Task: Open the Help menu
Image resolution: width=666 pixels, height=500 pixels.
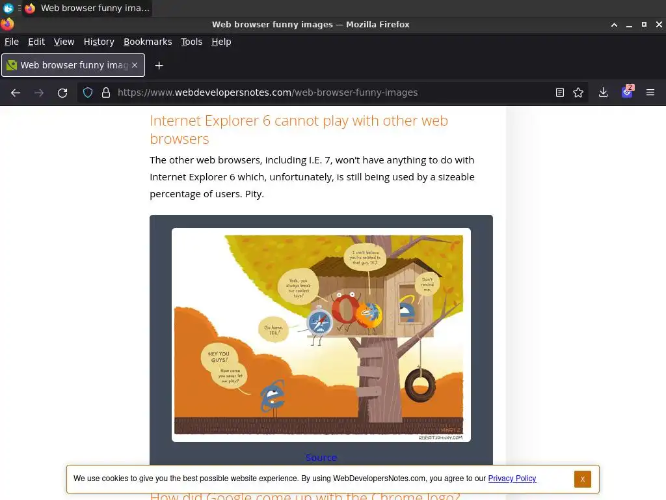Action: click(x=221, y=42)
